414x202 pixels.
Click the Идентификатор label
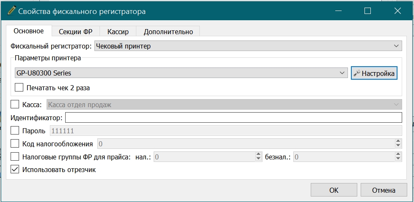[x=36, y=118]
